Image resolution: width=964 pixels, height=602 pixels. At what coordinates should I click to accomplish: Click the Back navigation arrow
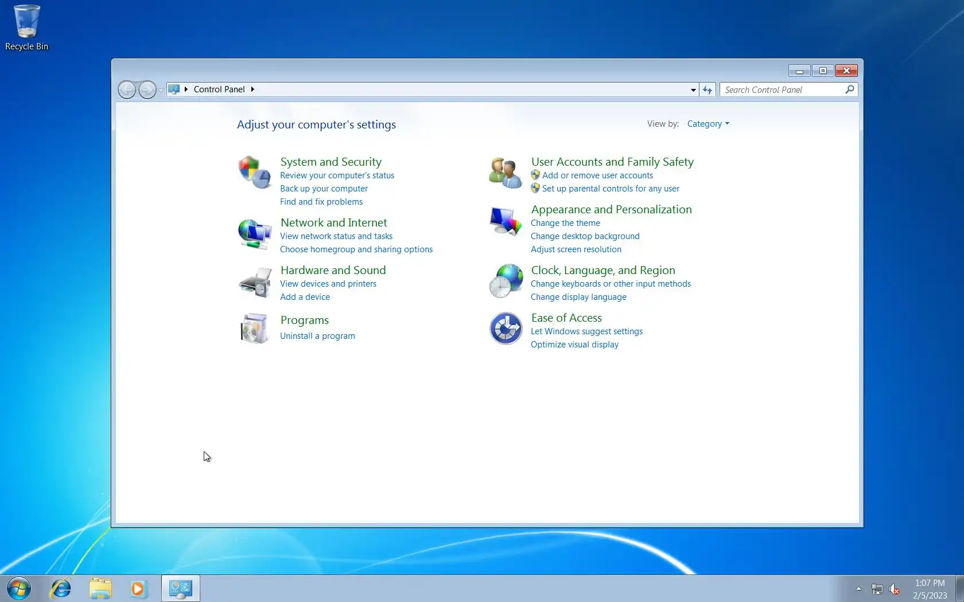click(127, 89)
